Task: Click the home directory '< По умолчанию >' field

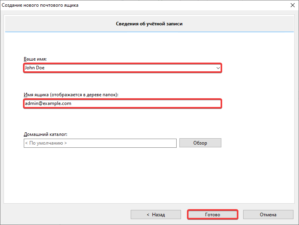Action: pos(100,143)
